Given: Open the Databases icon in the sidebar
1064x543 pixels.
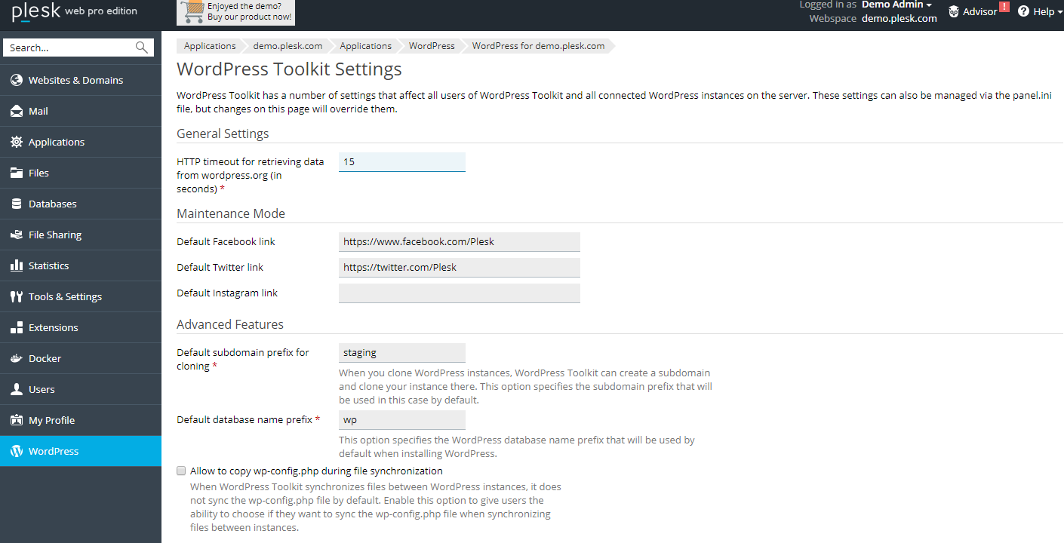Looking at the screenshot, I should [x=17, y=204].
